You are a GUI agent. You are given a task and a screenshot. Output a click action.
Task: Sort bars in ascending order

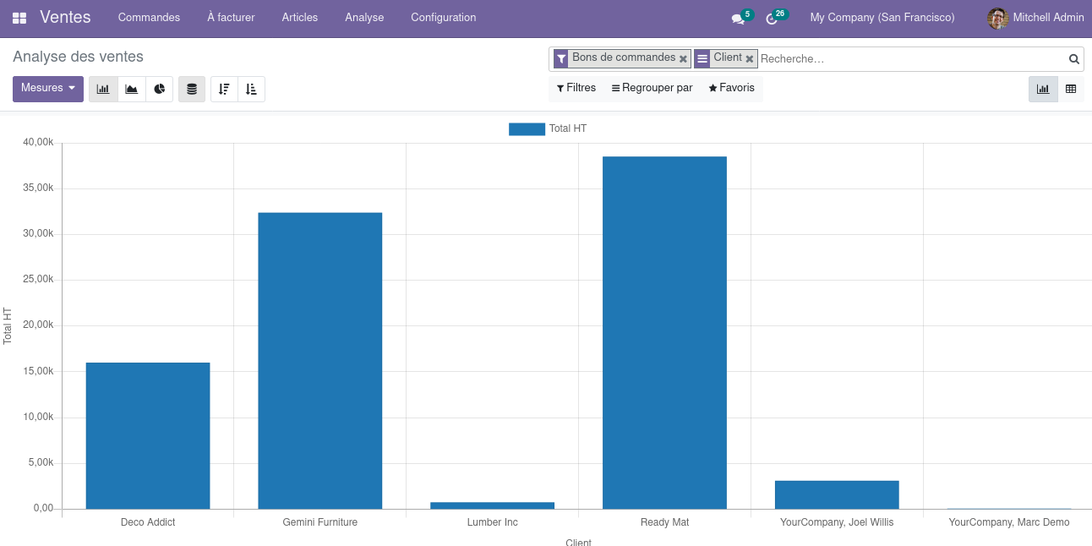click(251, 89)
